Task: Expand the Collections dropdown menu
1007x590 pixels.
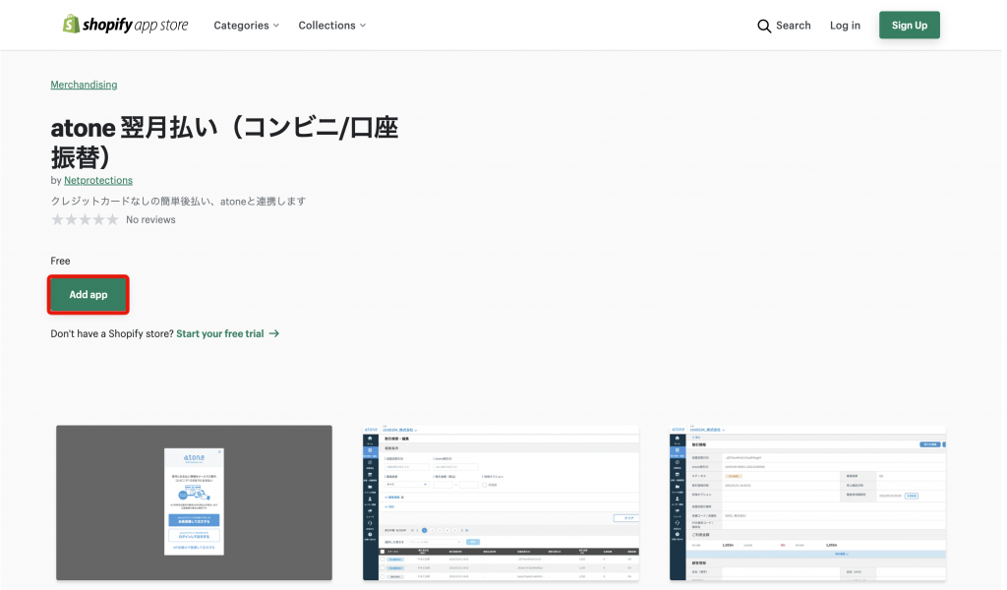Action: 332,26
